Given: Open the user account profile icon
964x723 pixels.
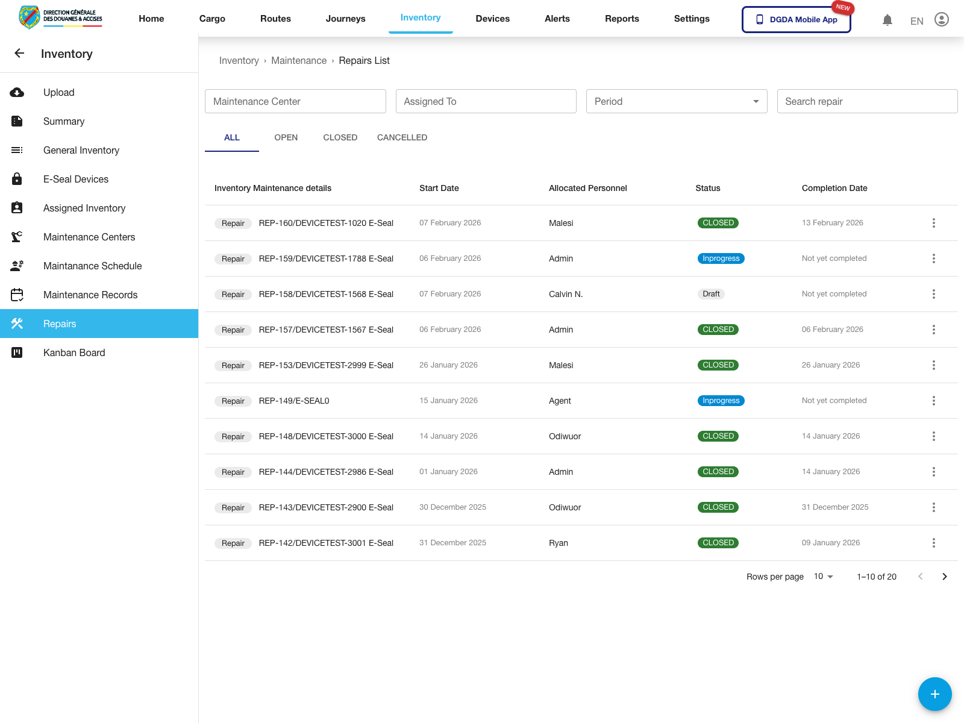Looking at the screenshot, I should (x=941, y=20).
